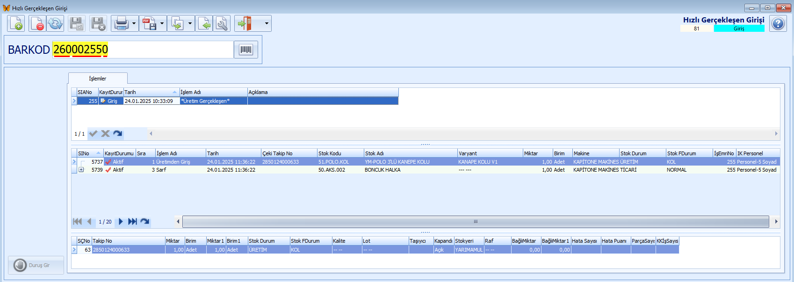
Task: Select the *Üretim Gerçekleşen* row cell
Action: [x=214, y=101]
